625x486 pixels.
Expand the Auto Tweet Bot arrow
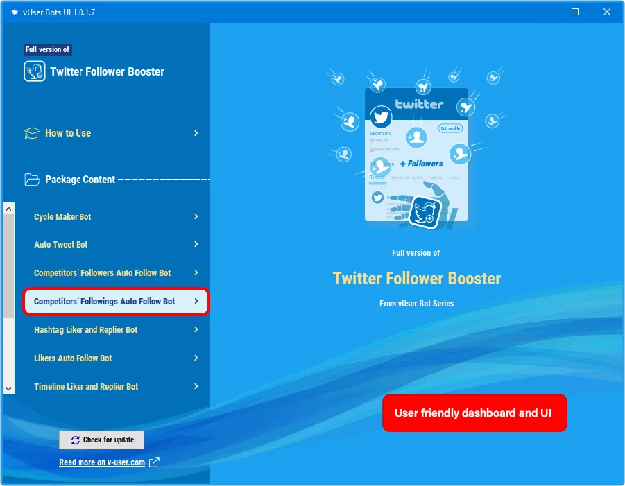point(196,244)
